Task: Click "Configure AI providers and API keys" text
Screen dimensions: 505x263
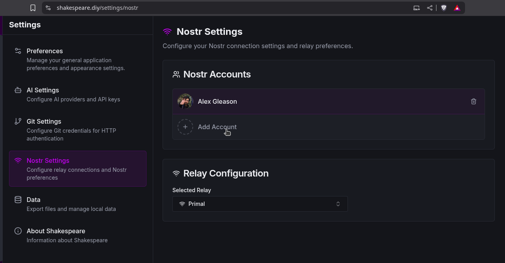Action: [x=73, y=99]
